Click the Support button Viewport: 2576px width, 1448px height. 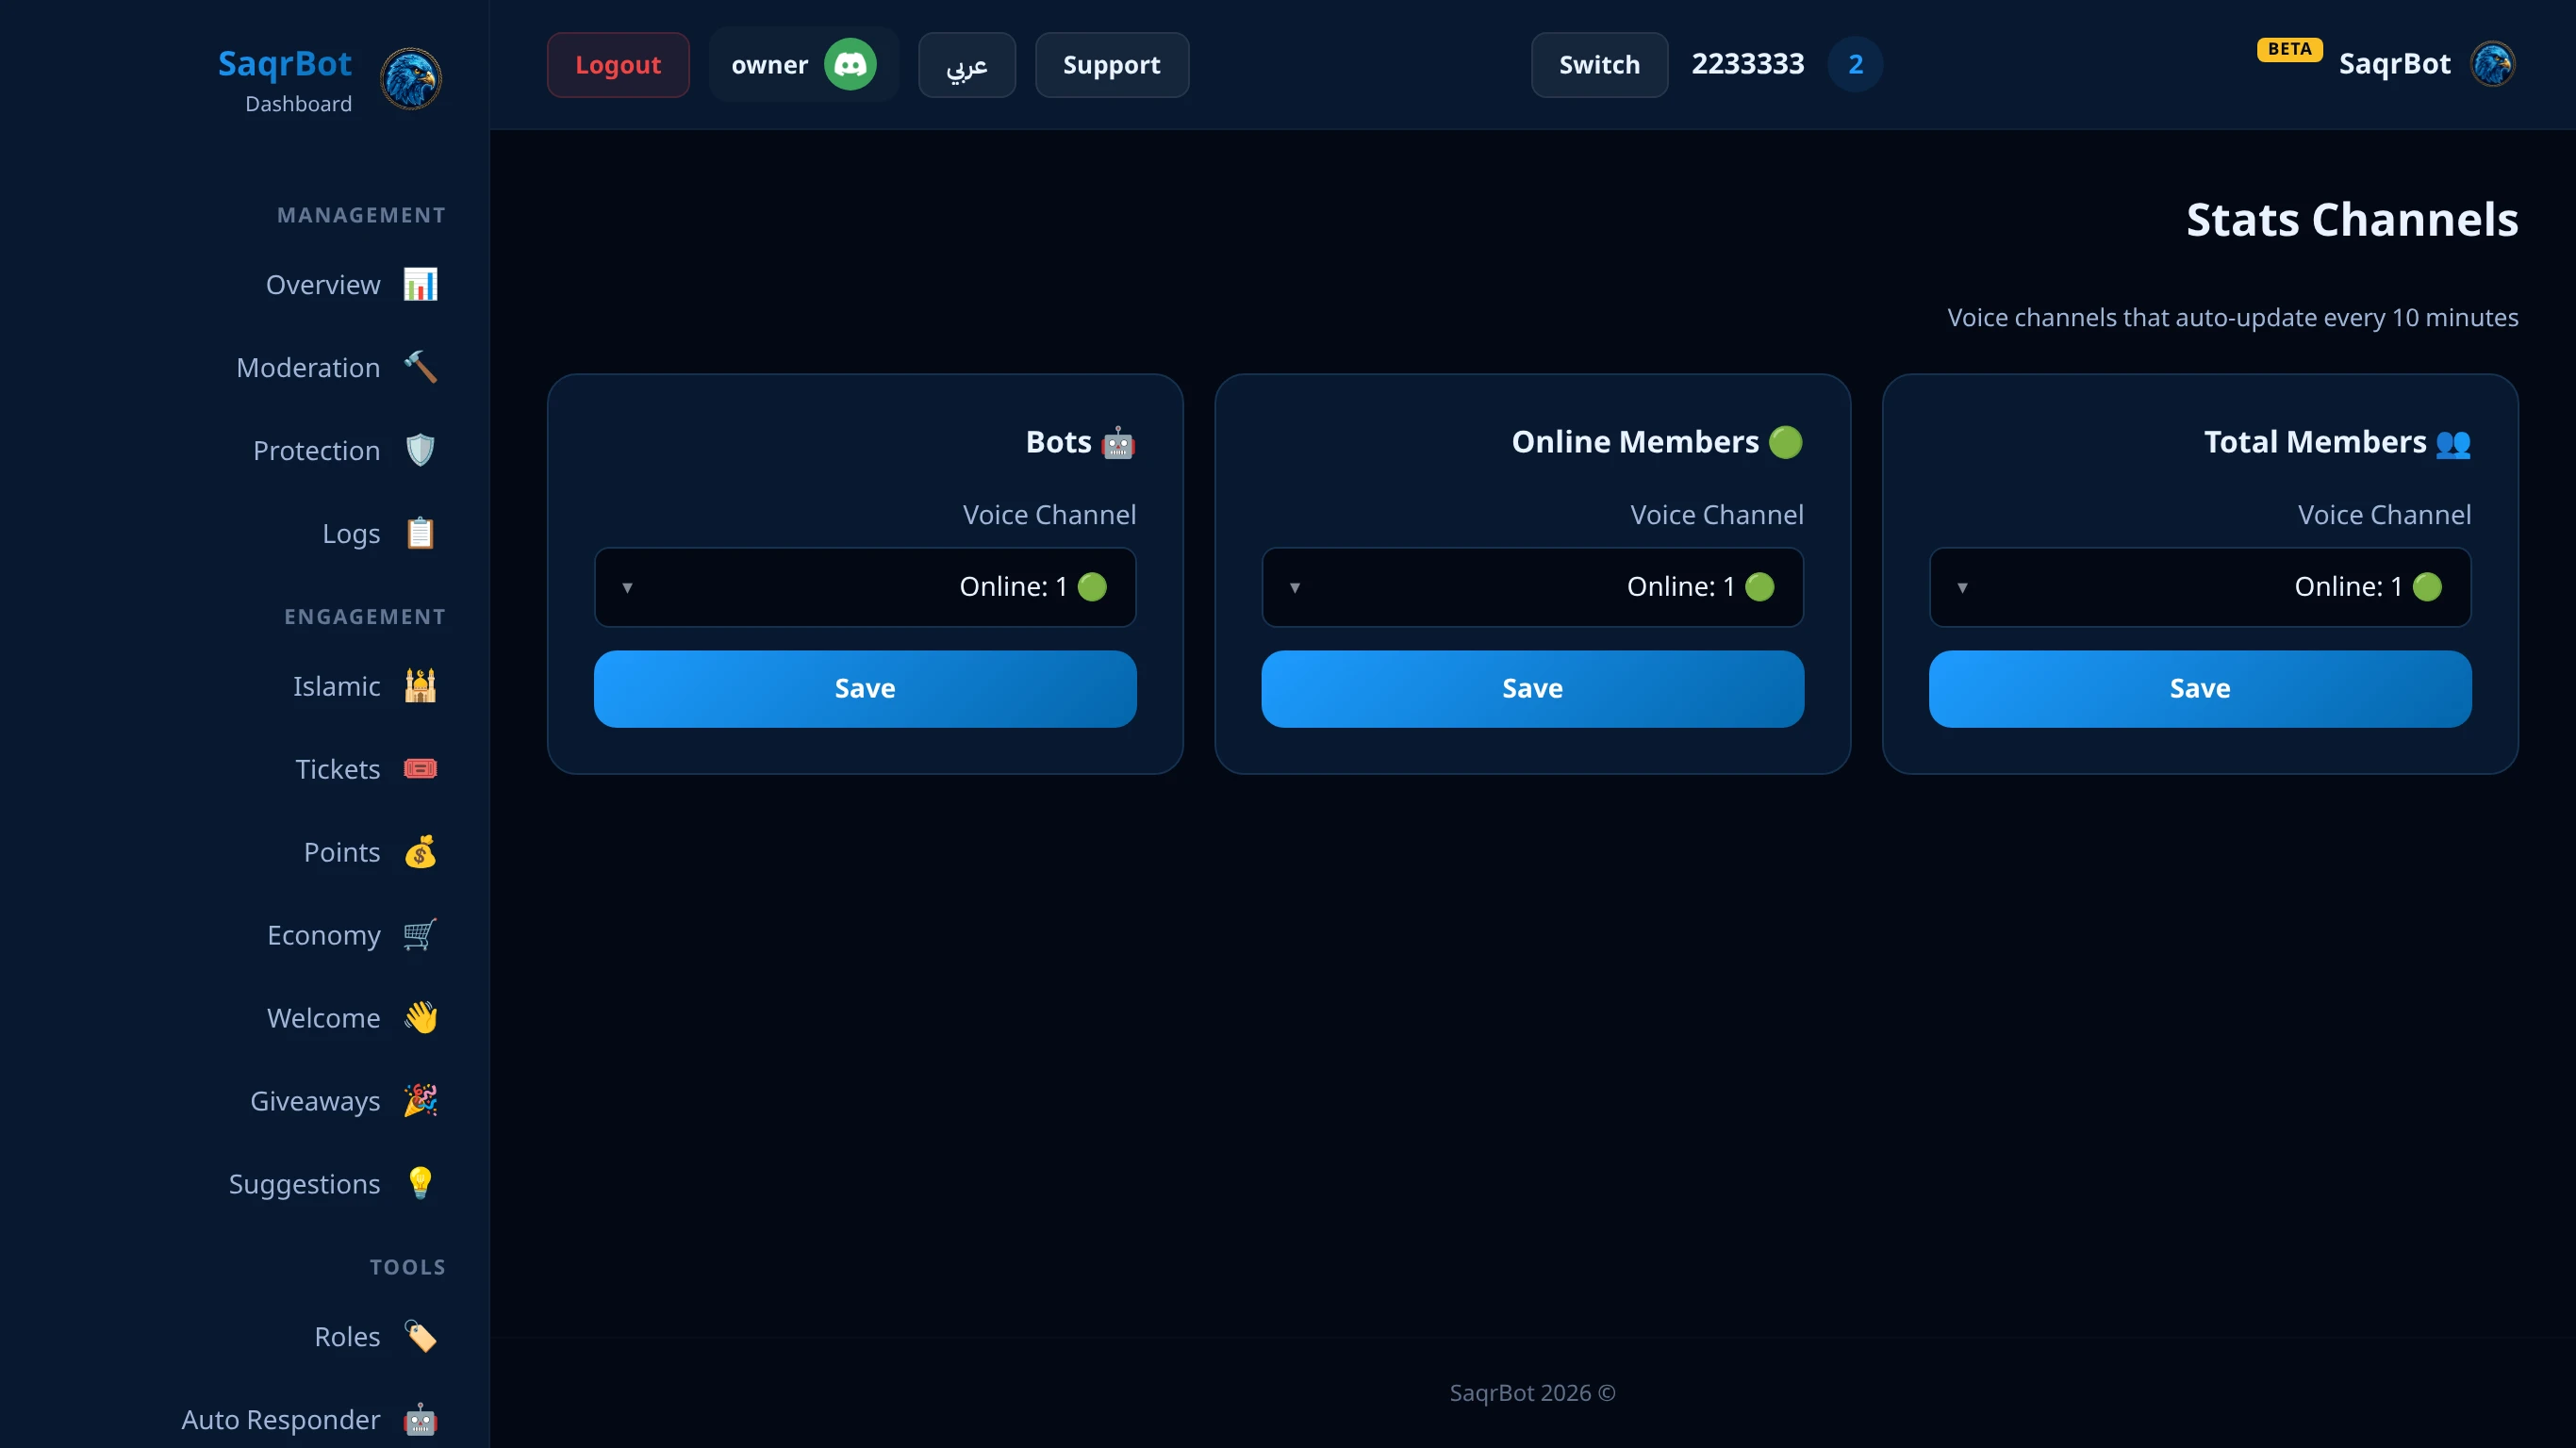tap(1111, 65)
